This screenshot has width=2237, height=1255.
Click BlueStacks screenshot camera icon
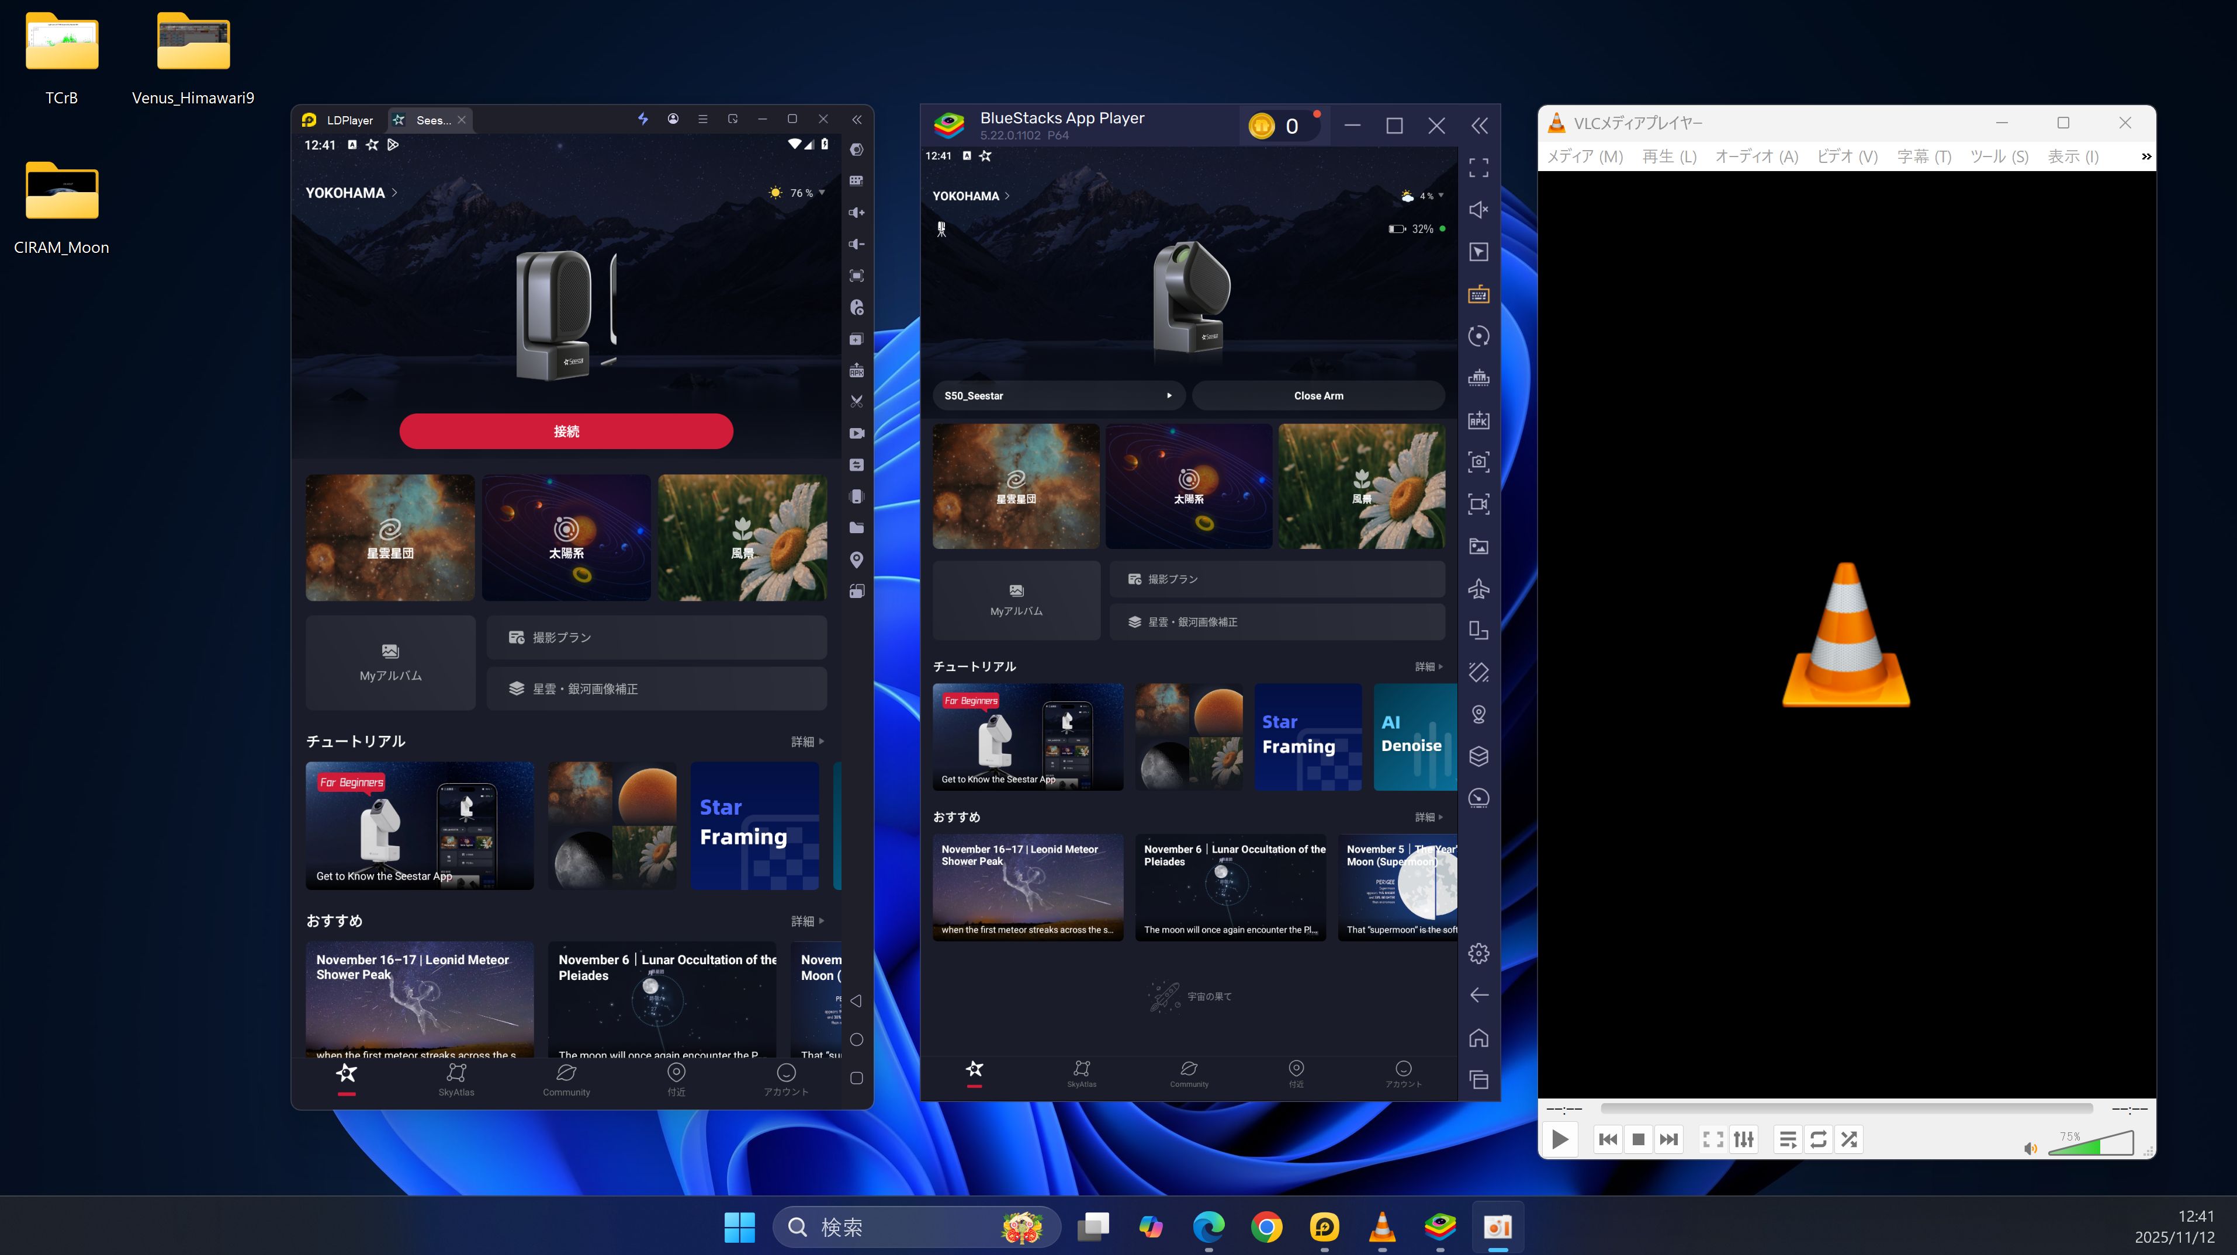pos(1478,462)
